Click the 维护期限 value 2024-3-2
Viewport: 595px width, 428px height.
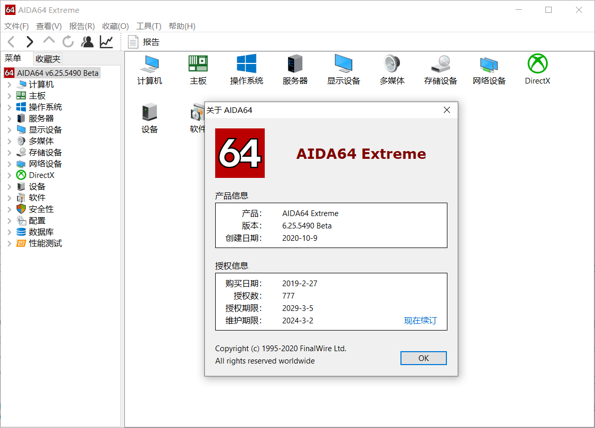(297, 321)
